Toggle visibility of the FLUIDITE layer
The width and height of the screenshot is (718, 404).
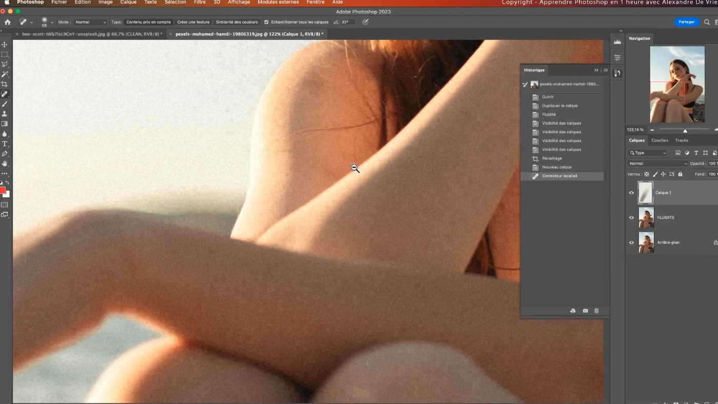click(631, 217)
